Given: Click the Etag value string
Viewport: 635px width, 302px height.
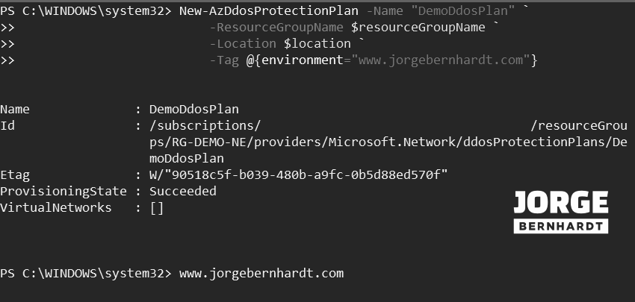Looking at the screenshot, I should [298, 174].
